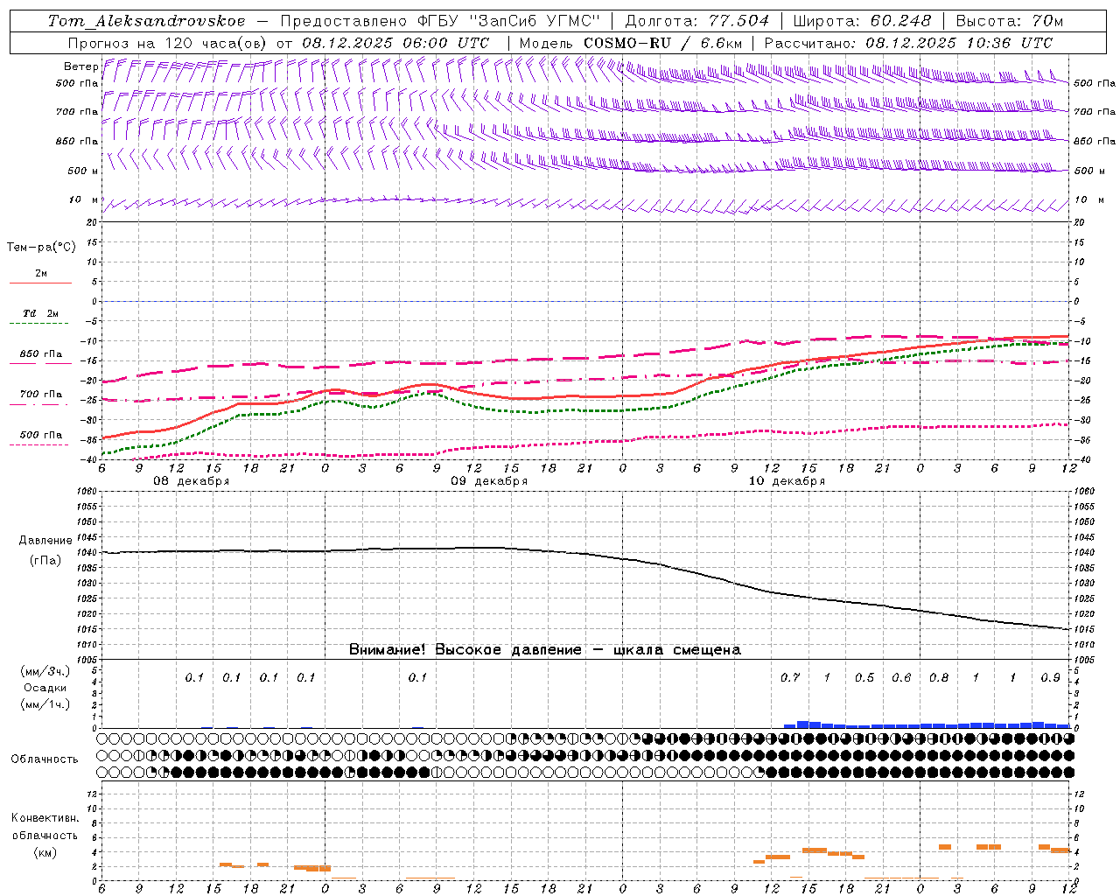This screenshot has height=896, width=1120.
Task: Click the latitude value Широта: 60.248
Action: click(863, 21)
